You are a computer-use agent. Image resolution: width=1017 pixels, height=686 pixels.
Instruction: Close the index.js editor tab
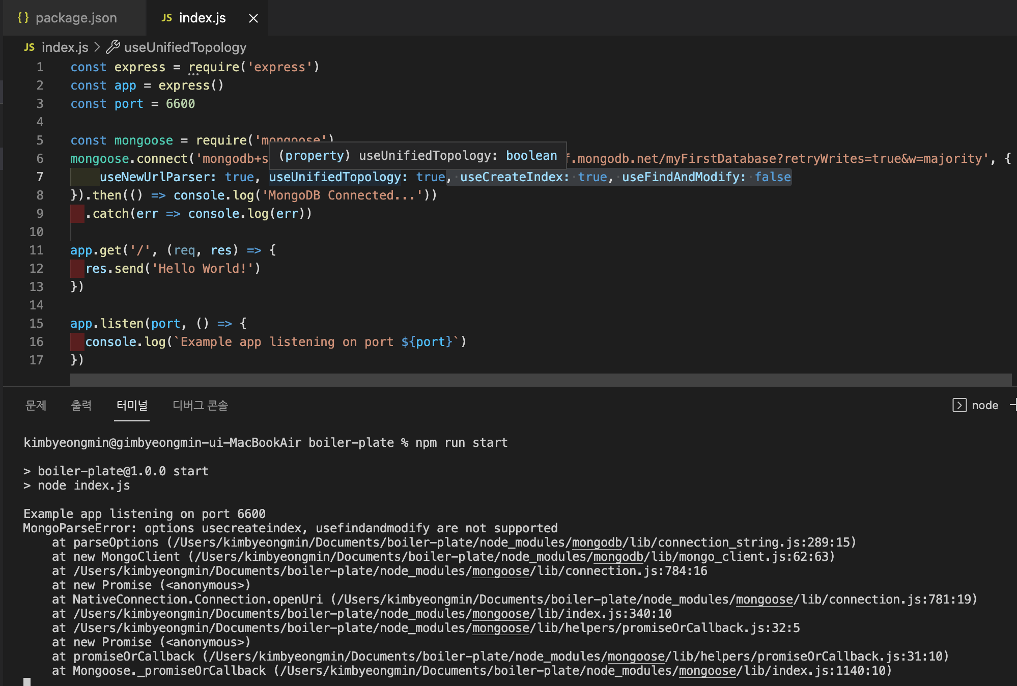pyautogui.click(x=253, y=18)
